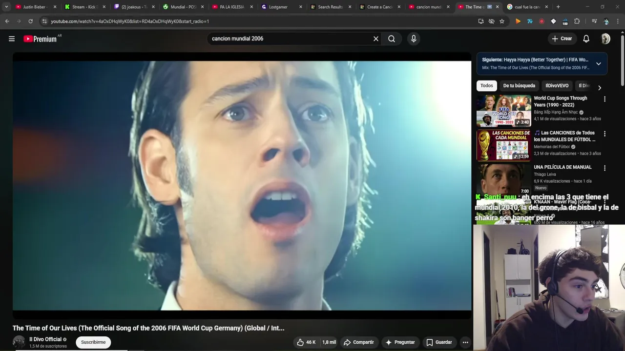
Task: Open options for UNA PELÍCULA DE MANUAL
Action: [604, 168]
